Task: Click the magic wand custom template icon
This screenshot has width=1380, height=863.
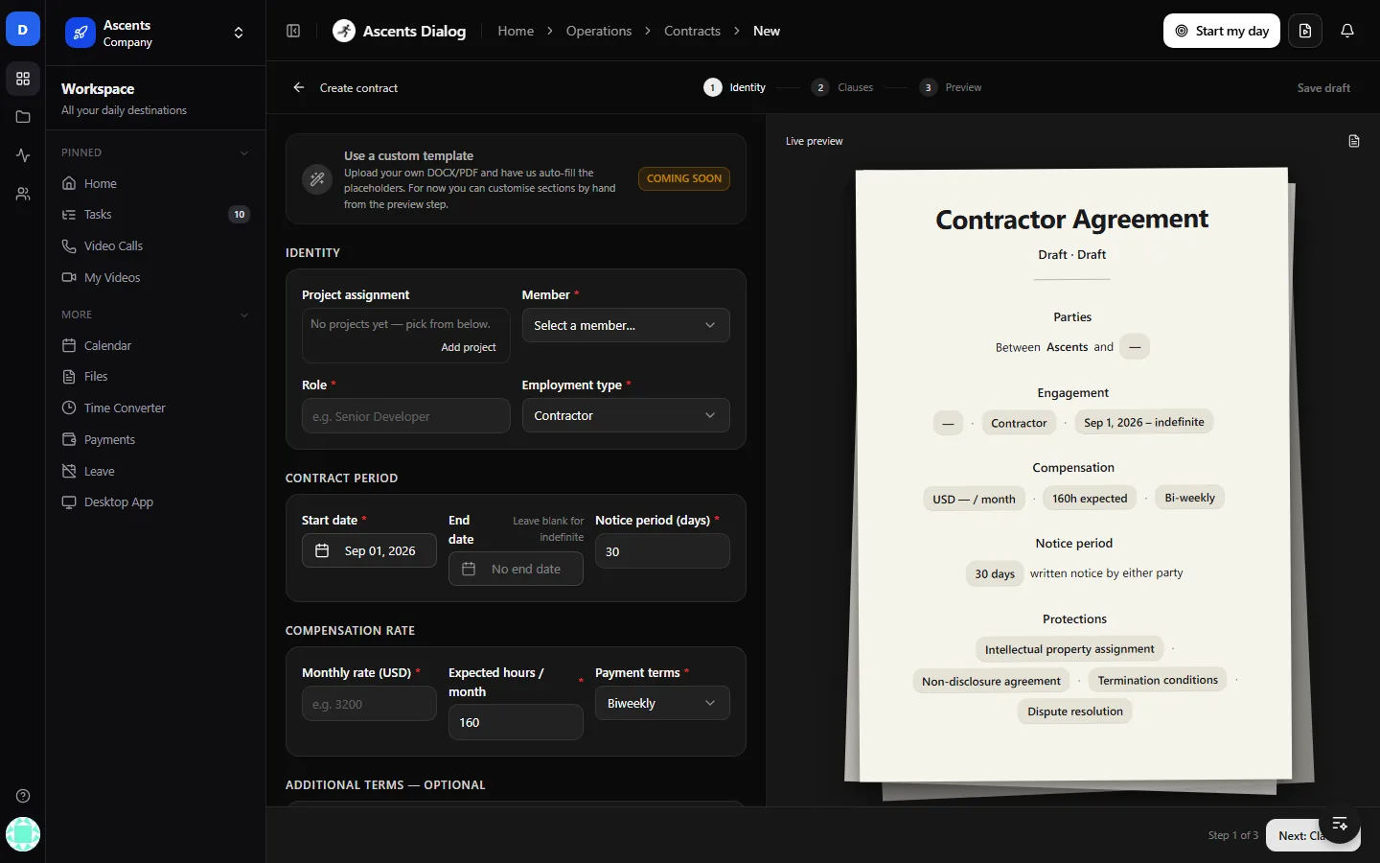Action: [317, 179]
